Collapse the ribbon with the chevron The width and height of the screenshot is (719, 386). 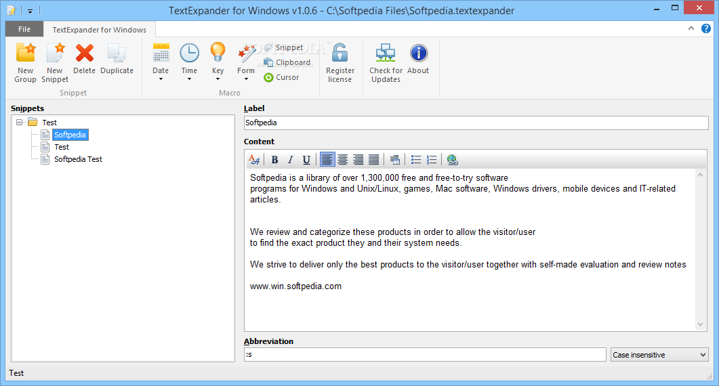[x=691, y=28]
